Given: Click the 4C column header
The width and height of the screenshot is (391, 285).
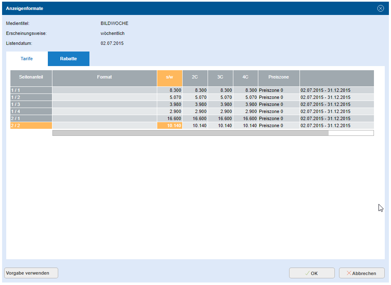Looking at the screenshot, I should tap(245, 77).
